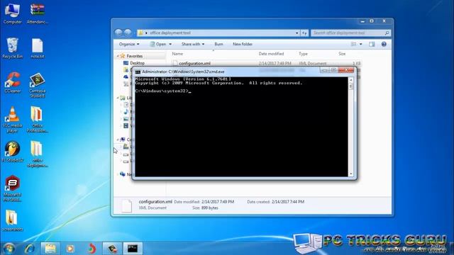Toggle the Explorer preview pane button

pyautogui.click(x=372, y=44)
